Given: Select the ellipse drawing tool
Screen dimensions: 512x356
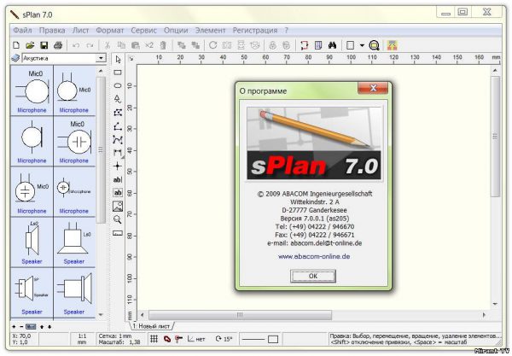Looking at the screenshot, I should coord(118,85).
